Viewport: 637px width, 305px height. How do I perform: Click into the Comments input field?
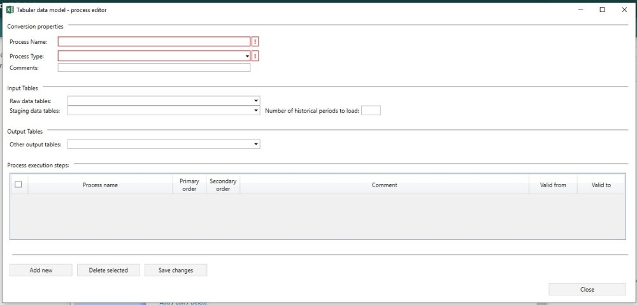154,67
